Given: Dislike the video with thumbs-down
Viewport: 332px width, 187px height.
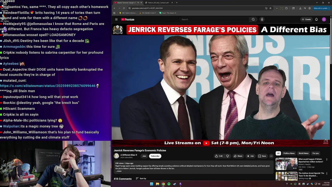Looking at the screenshot, I should 228,156.
